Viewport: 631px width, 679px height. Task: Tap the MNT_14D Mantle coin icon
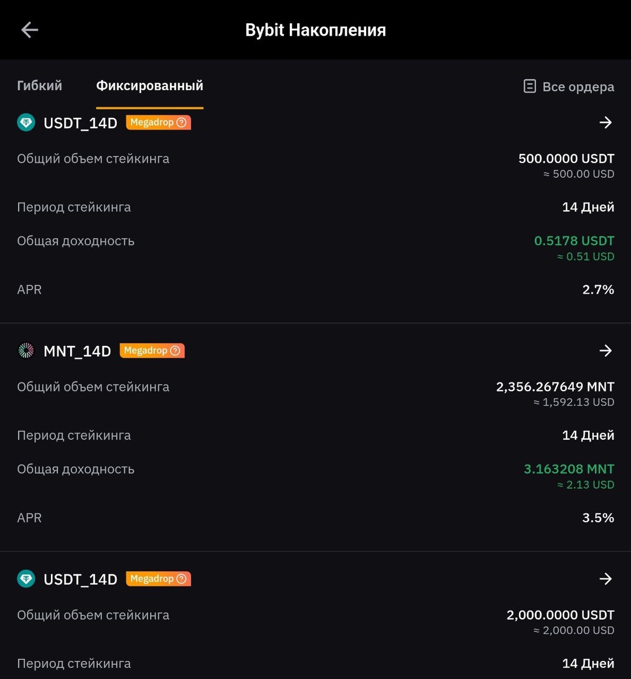(26, 351)
